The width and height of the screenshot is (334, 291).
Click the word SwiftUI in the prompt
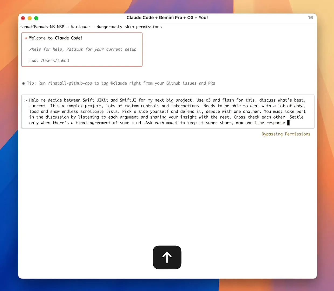[128, 100]
